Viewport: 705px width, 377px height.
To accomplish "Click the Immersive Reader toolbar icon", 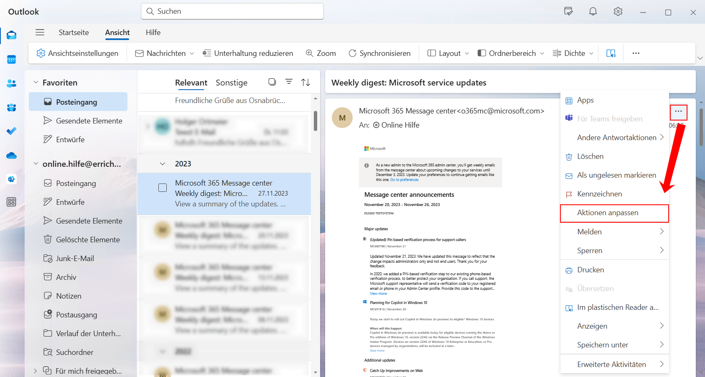I will [611, 53].
